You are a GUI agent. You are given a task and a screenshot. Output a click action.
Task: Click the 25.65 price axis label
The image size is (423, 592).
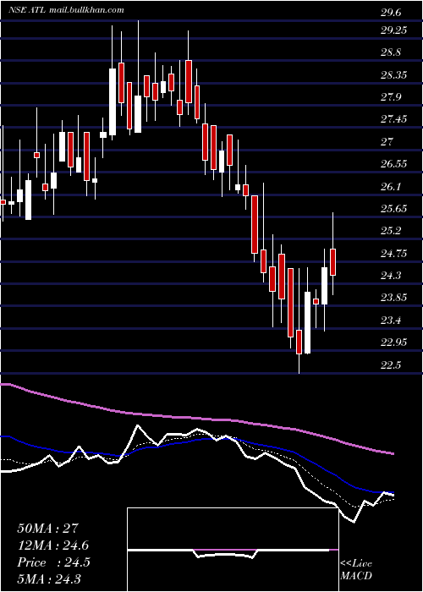coord(394,208)
